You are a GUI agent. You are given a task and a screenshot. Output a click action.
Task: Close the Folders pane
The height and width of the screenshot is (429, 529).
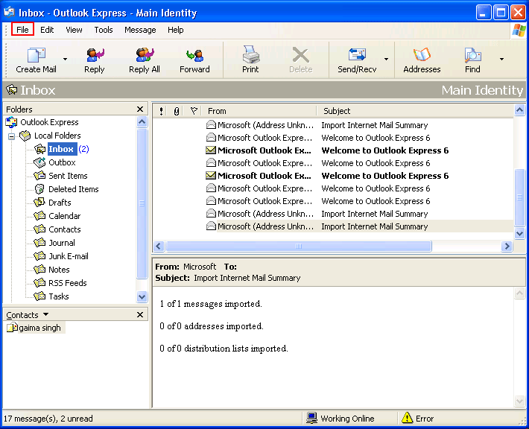click(140, 109)
